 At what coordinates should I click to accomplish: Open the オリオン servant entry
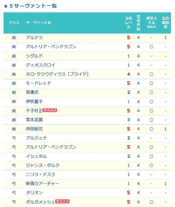tap(34, 193)
